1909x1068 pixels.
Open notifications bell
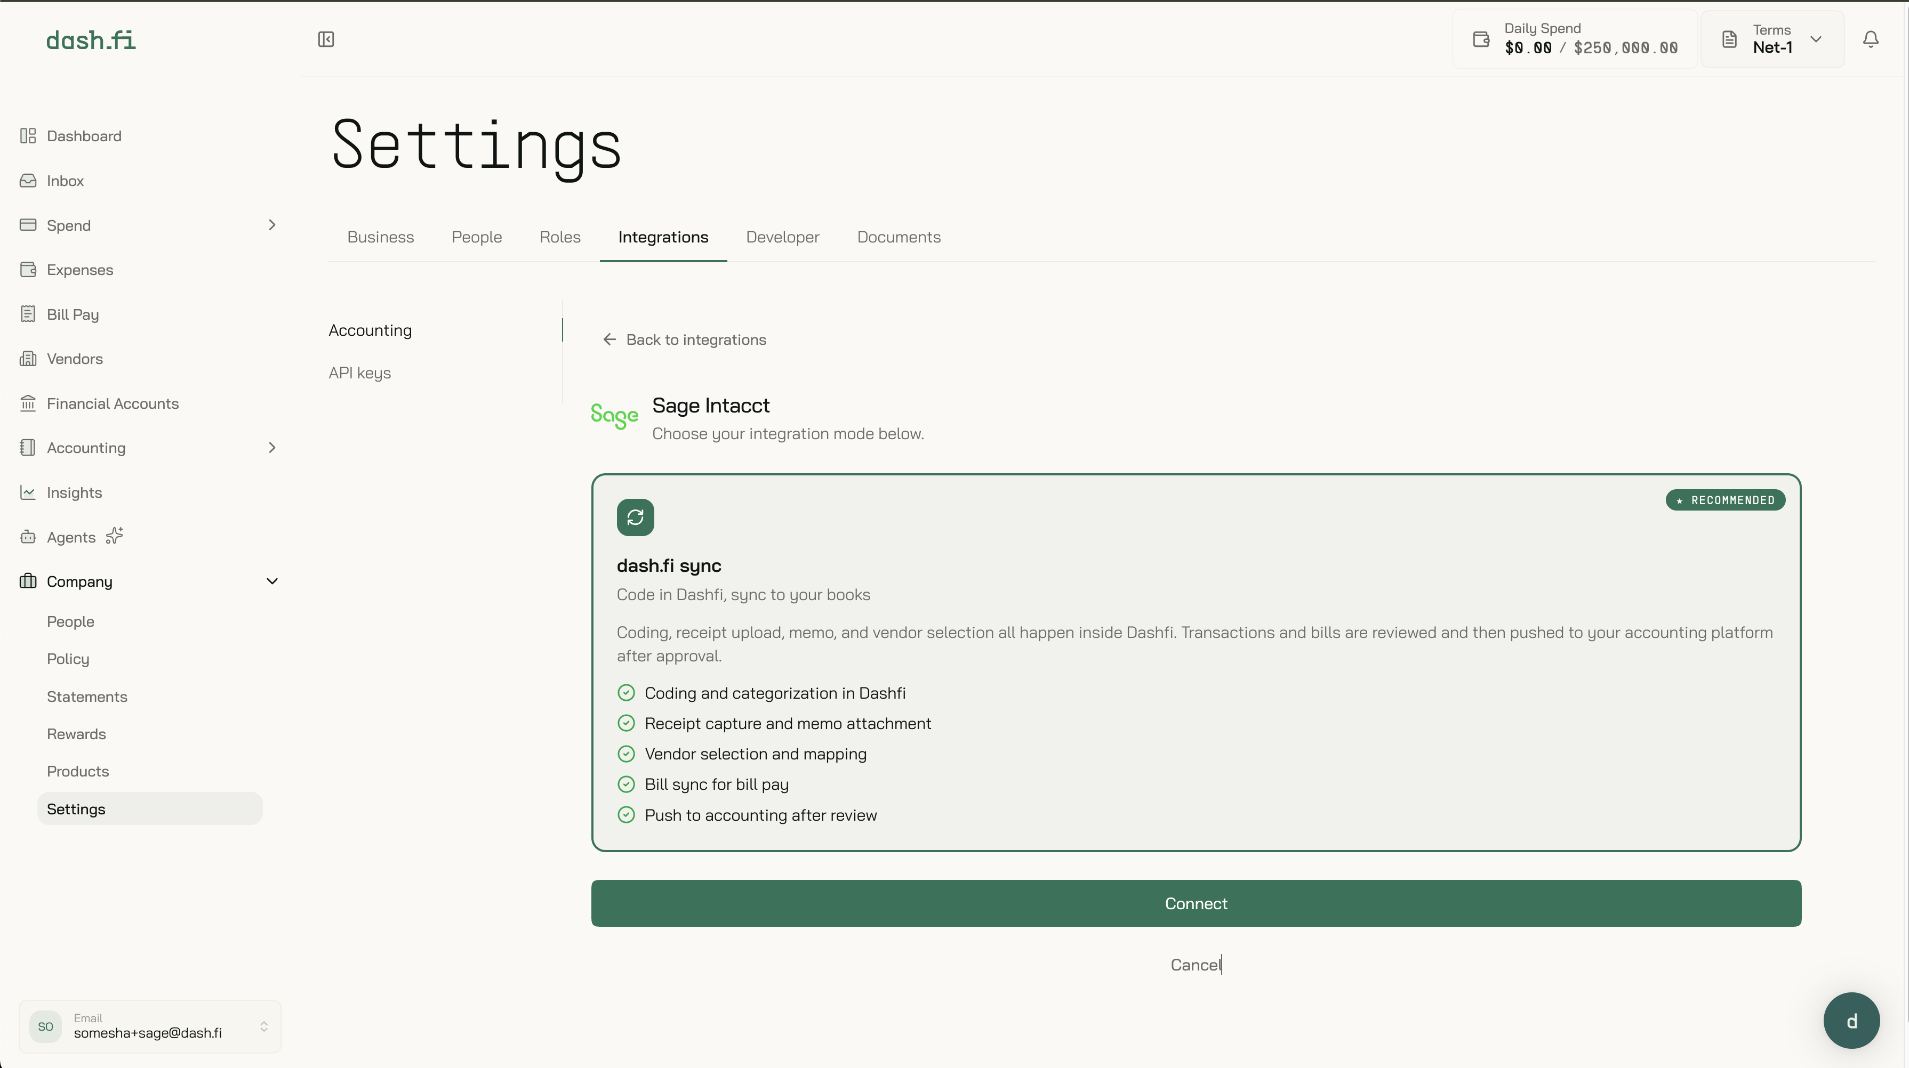point(1871,39)
